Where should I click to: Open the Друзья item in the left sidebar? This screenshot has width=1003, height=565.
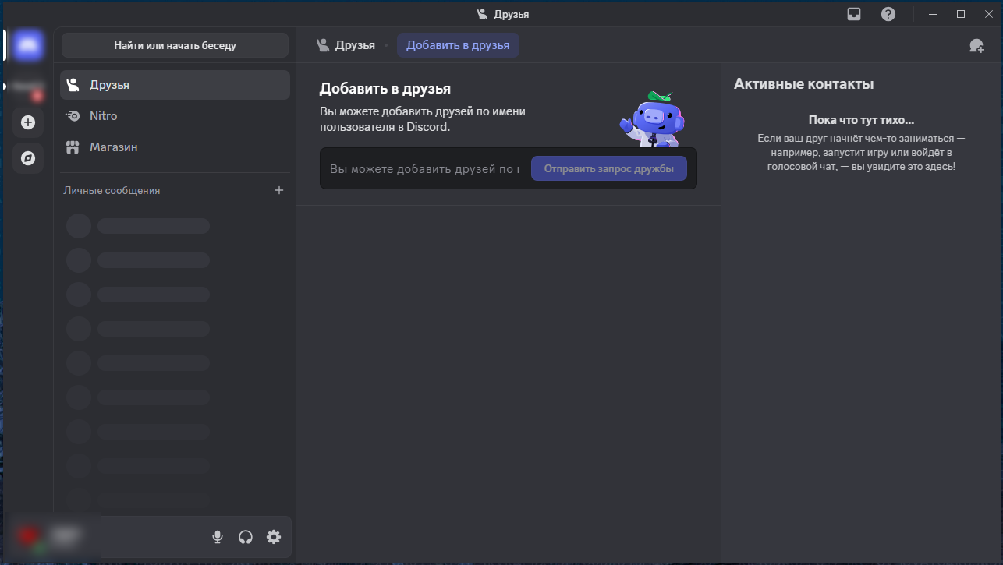[x=175, y=85]
